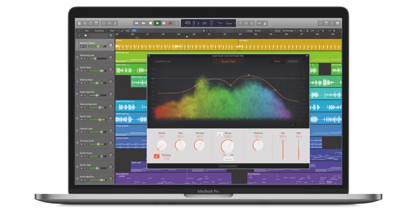Click the Crunchy Synth track pan knob

pos(111,143)
